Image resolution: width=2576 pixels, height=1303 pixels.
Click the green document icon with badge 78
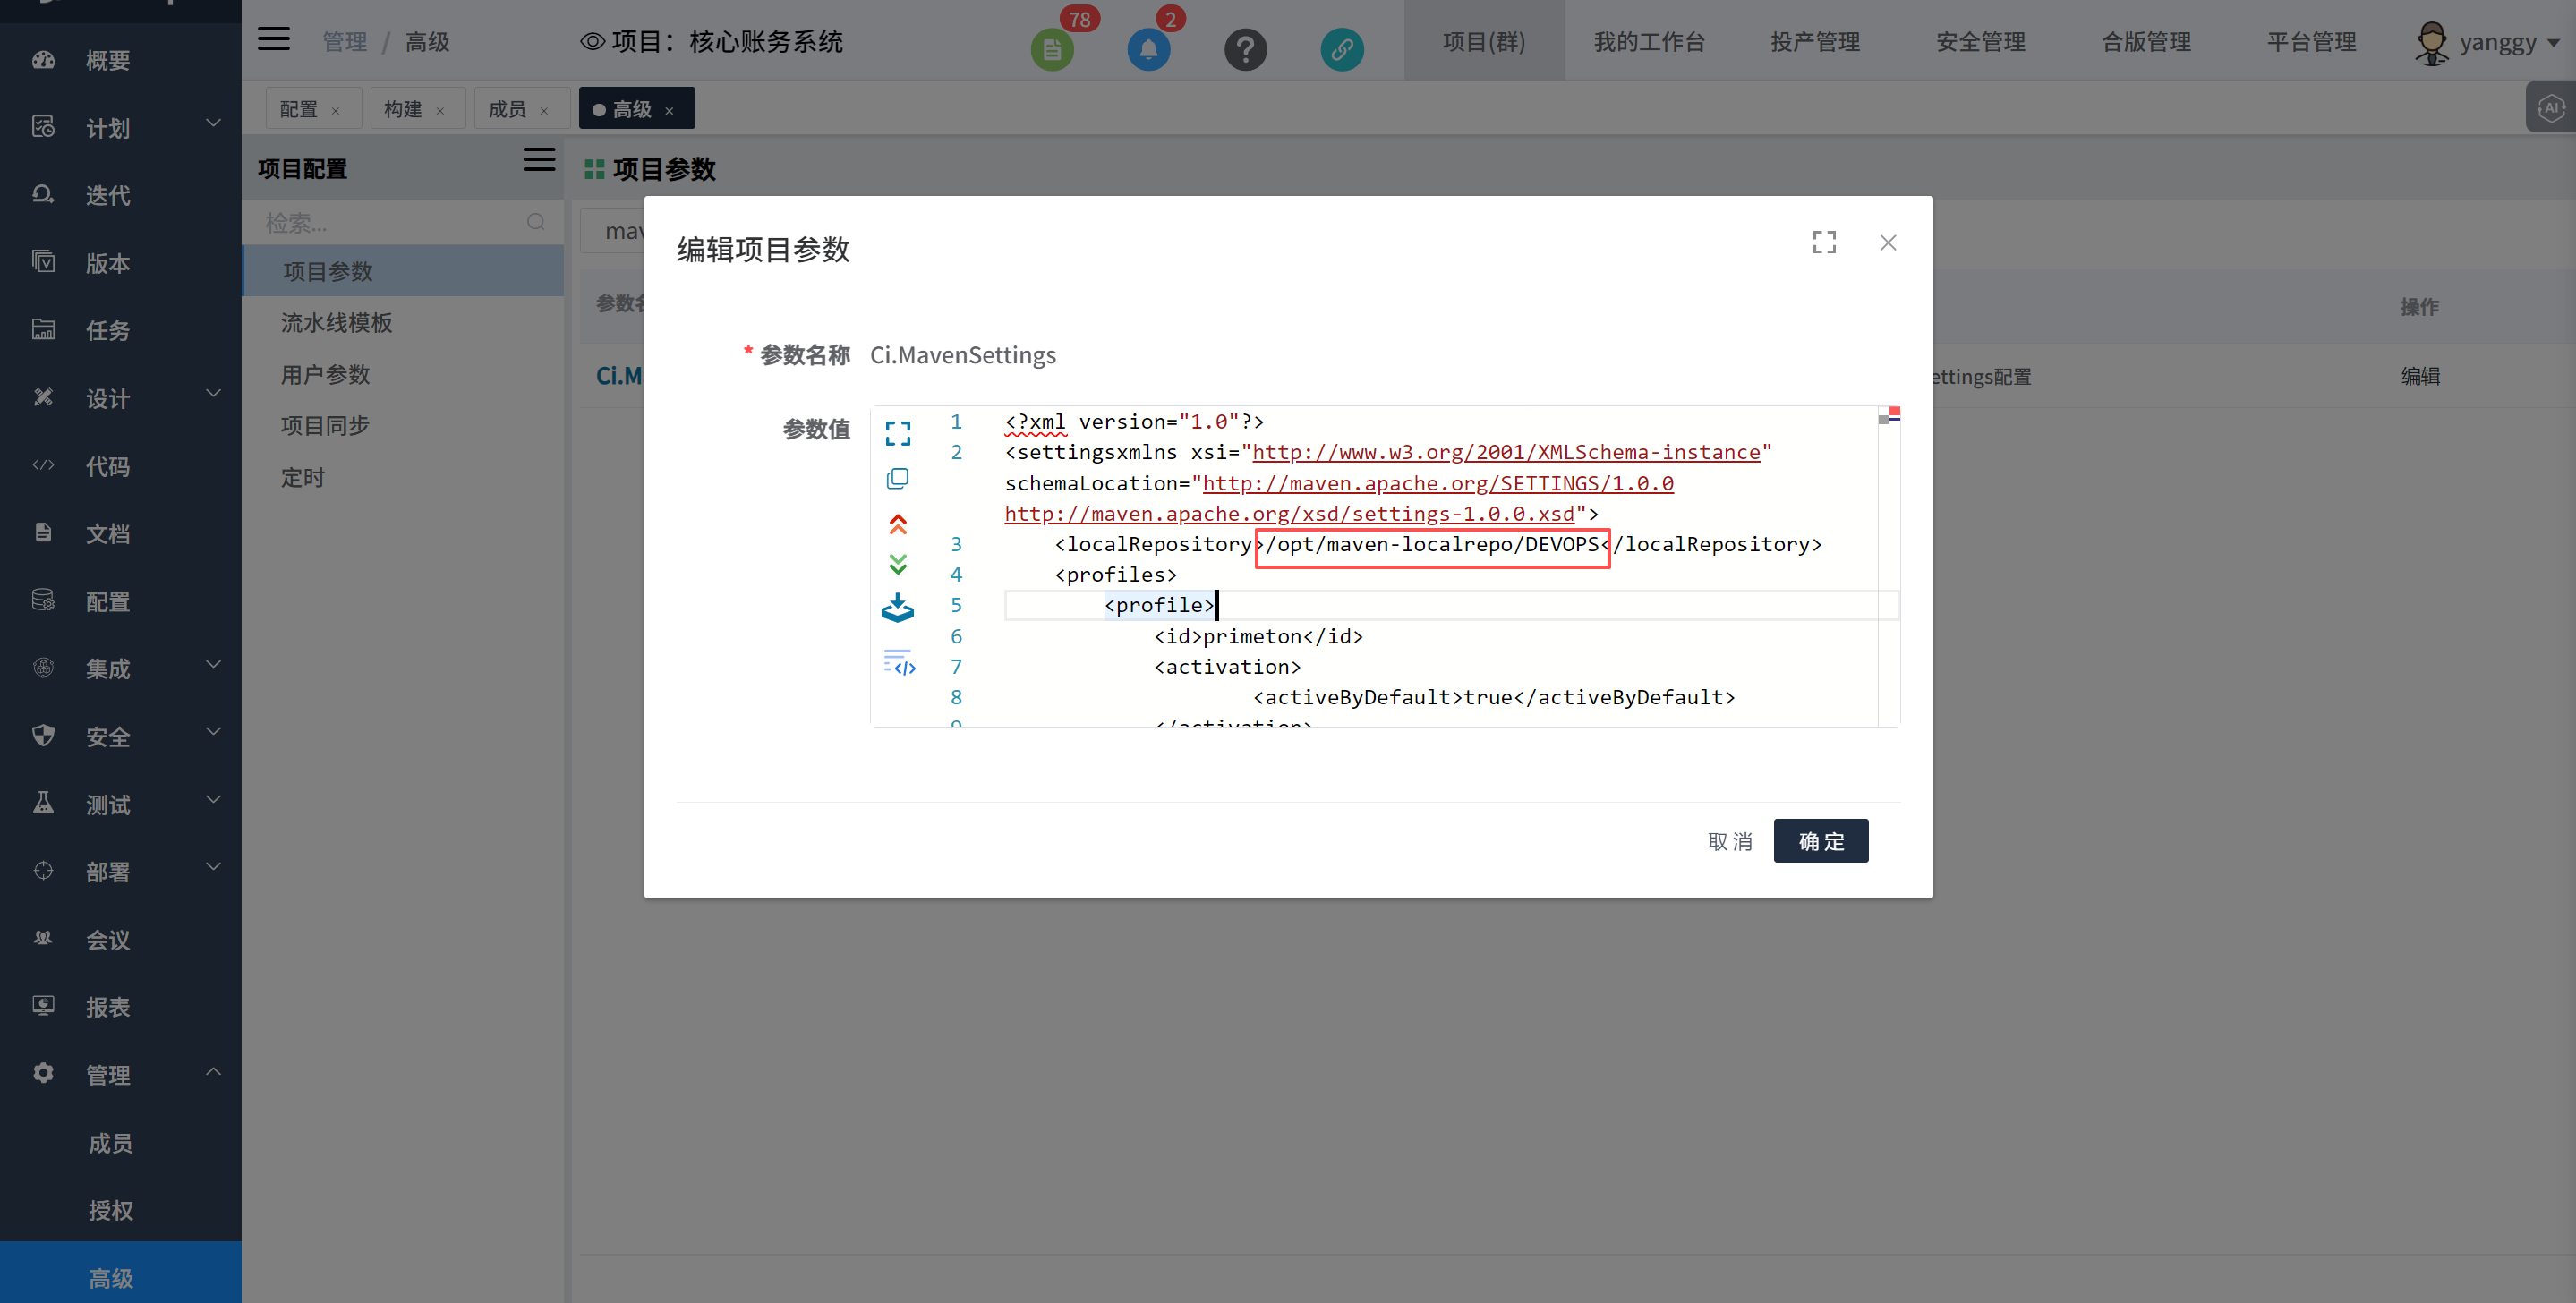(x=1051, y=49)
